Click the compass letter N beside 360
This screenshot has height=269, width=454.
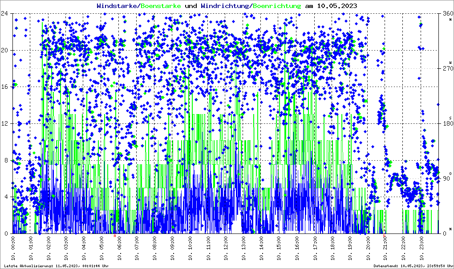450,20
